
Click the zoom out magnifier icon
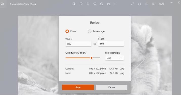(146, 4)
